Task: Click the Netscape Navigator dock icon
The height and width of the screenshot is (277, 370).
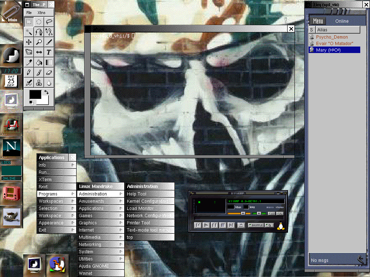Action: click(x=11, y=147)
